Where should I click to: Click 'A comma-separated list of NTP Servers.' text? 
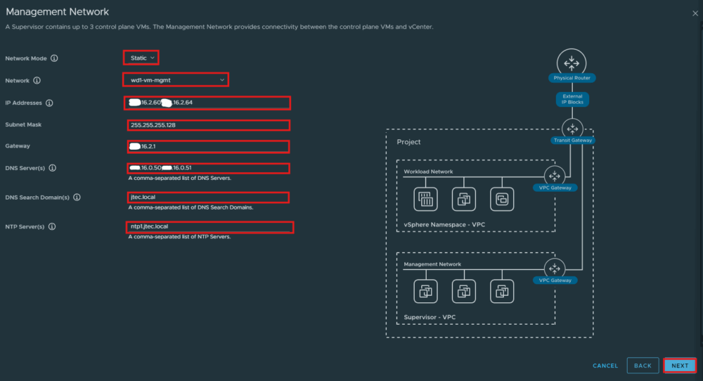coord(179,237)
